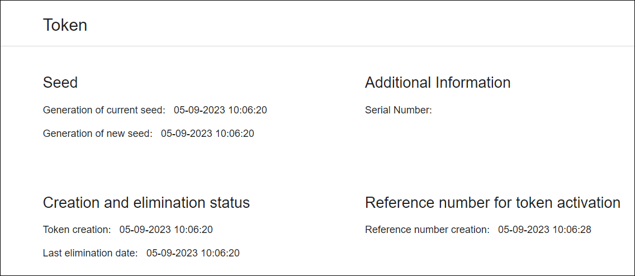This screenshot has height=276, width=635.
Task: Click the Token page heading
Action: click(65, 25)
